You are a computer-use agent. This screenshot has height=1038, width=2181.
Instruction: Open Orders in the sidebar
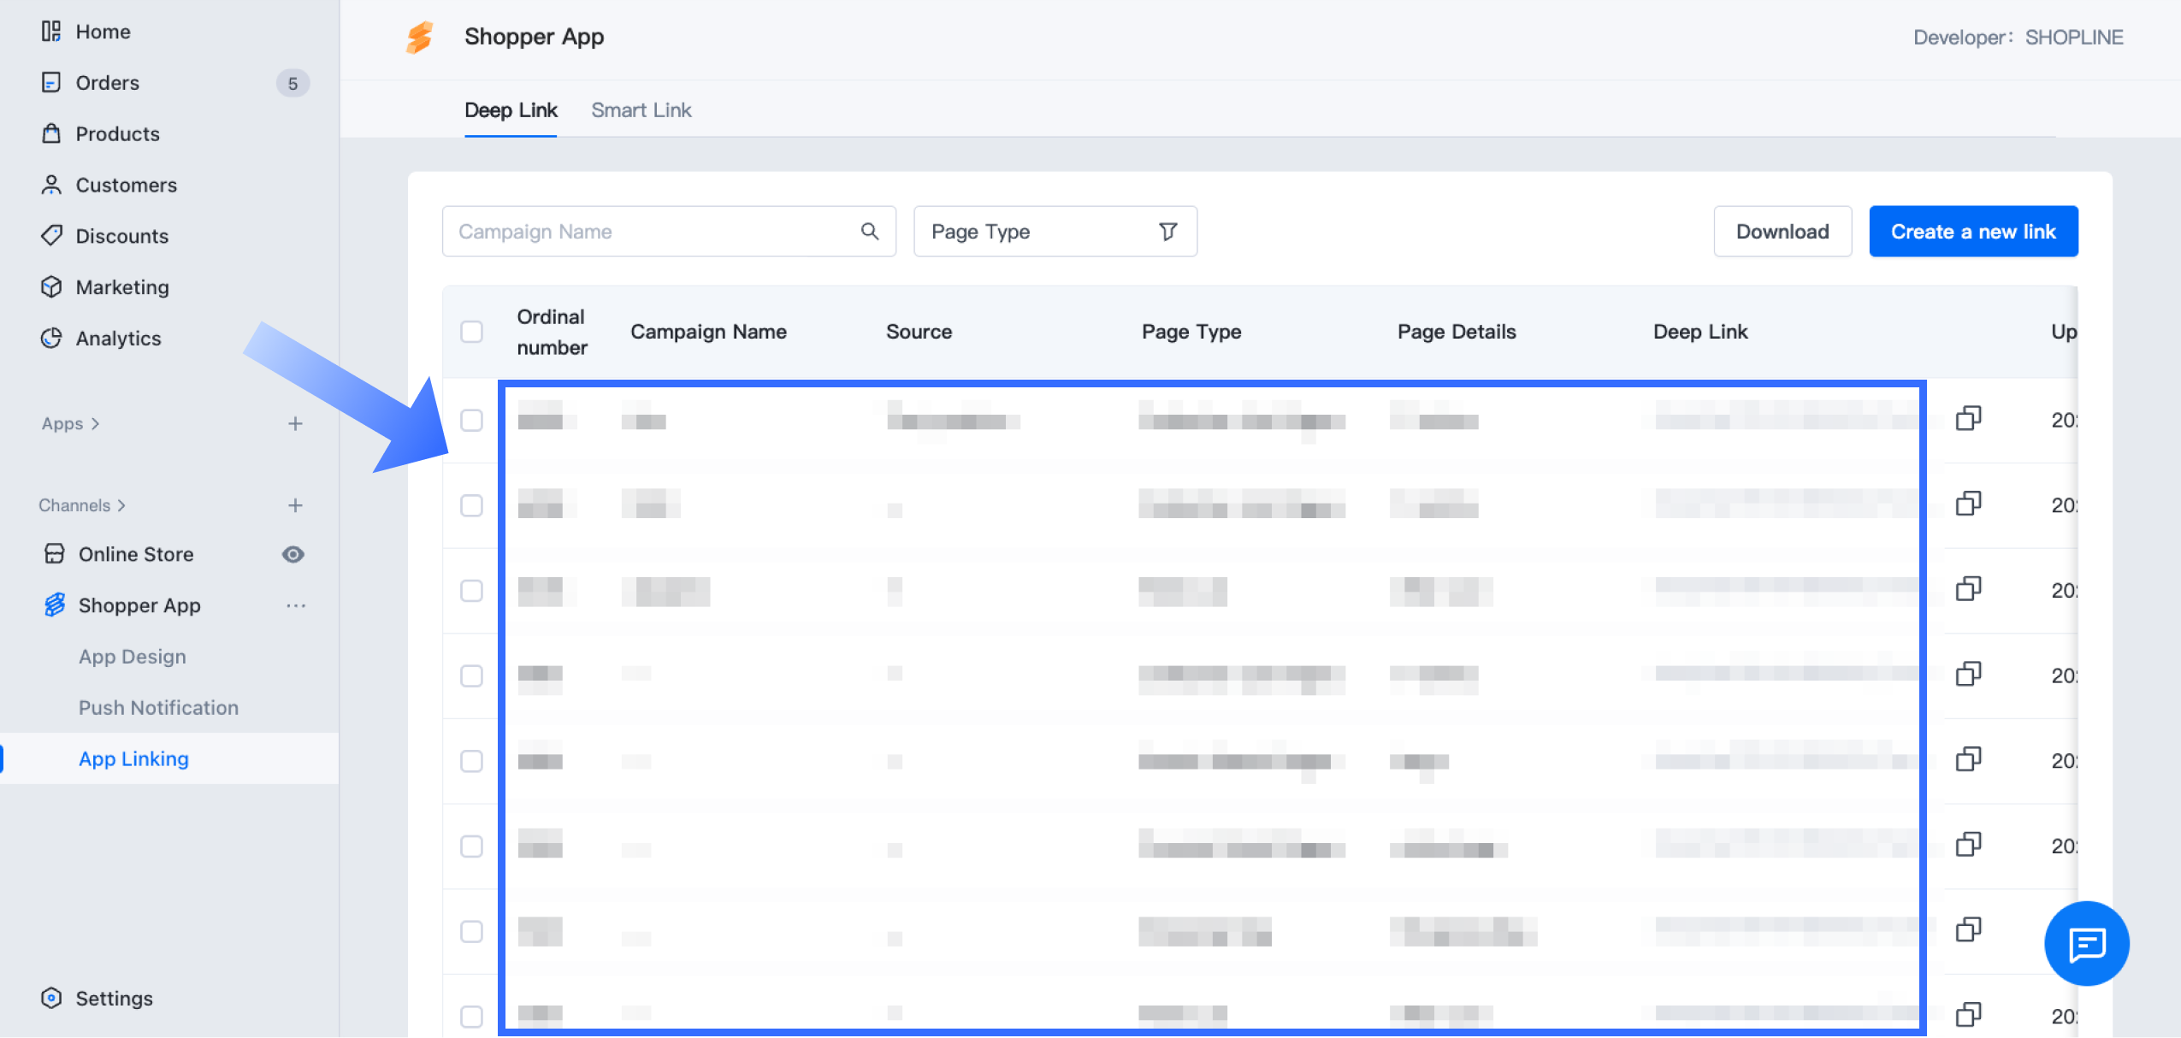click(107, 83)
